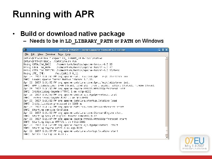Minimize the terminal window

click(x=159, y=50)
